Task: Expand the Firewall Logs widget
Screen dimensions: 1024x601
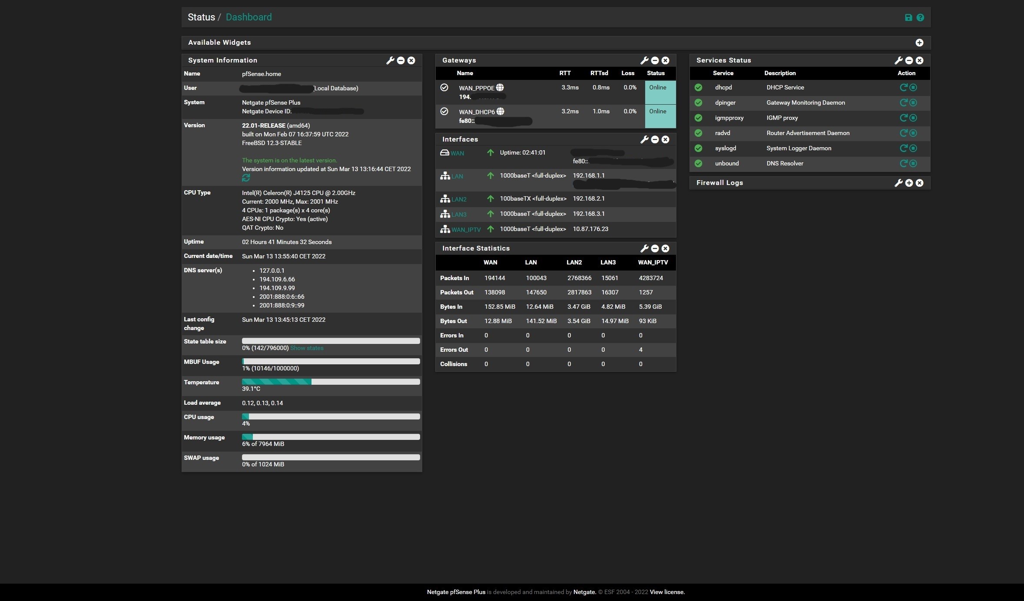Action: click(x=909, y=183)
